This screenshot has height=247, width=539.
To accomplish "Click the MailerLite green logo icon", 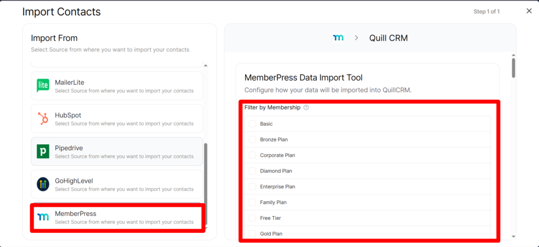I will [x=43, y=85].
